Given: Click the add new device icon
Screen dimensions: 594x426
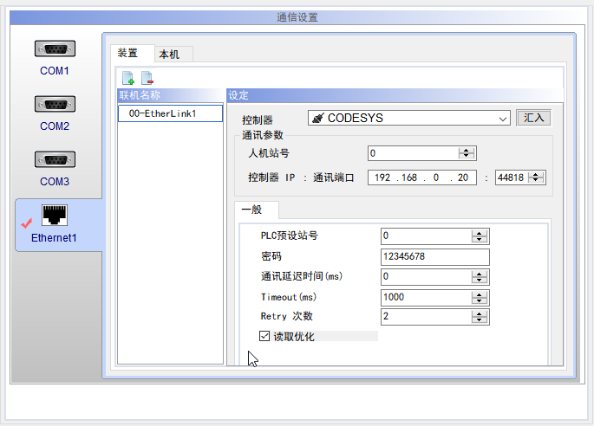Looking at the screenshot, I should point(128,78).
